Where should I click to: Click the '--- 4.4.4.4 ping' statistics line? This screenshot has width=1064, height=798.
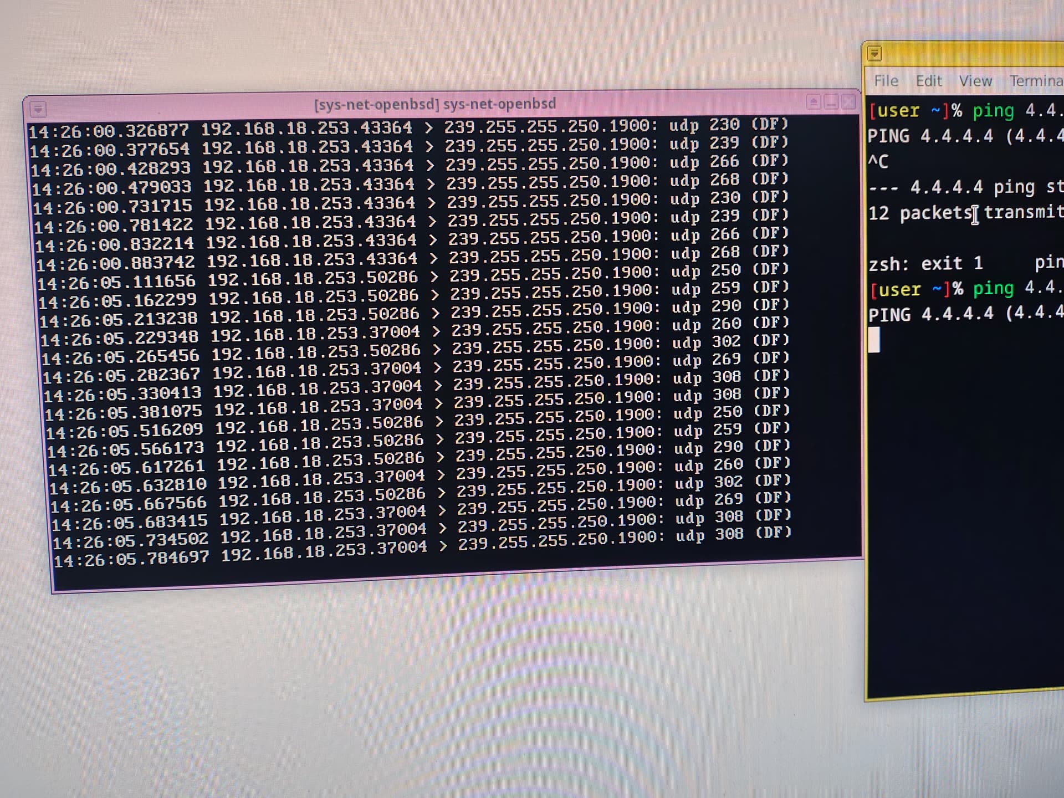(x=965, y=187)
